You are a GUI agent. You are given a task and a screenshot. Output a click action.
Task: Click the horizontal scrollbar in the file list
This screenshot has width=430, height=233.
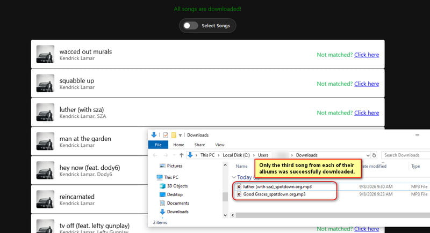[333, 215]
